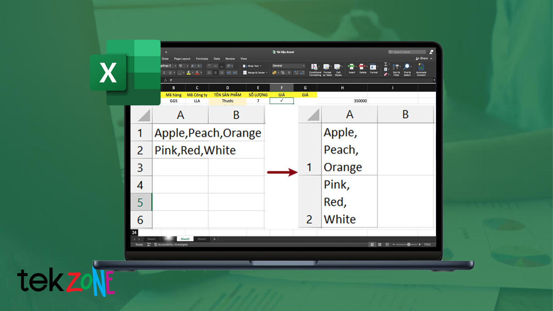Decrease decimal places
Viewport: 553px width, 311px height.
302,73
